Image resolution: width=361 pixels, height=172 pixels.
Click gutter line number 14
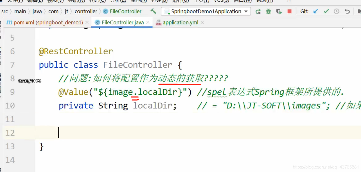click(x=10, y=160)
